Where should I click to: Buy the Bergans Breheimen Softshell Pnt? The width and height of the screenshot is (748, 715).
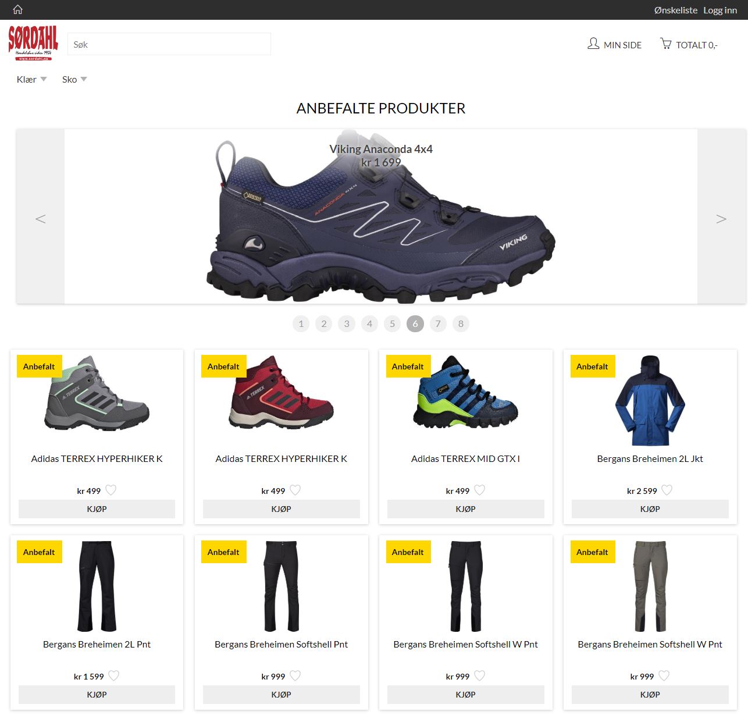tap(282, 695)
